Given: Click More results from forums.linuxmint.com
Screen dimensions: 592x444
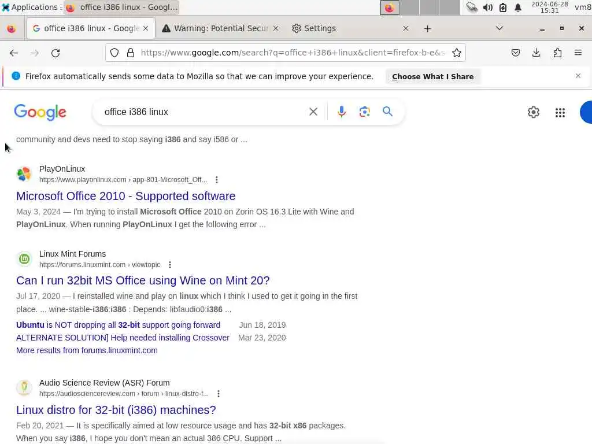Looking at the screenshot, I should (87, 350).
